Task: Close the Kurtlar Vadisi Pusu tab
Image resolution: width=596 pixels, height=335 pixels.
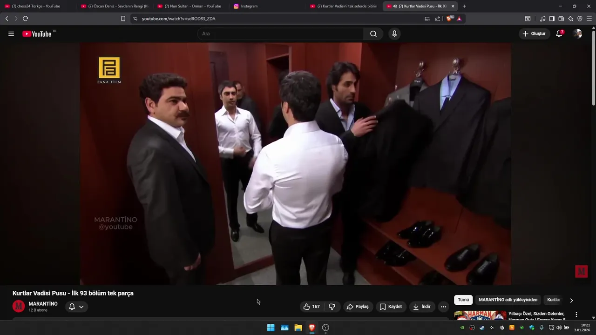Action: [453, 6]
